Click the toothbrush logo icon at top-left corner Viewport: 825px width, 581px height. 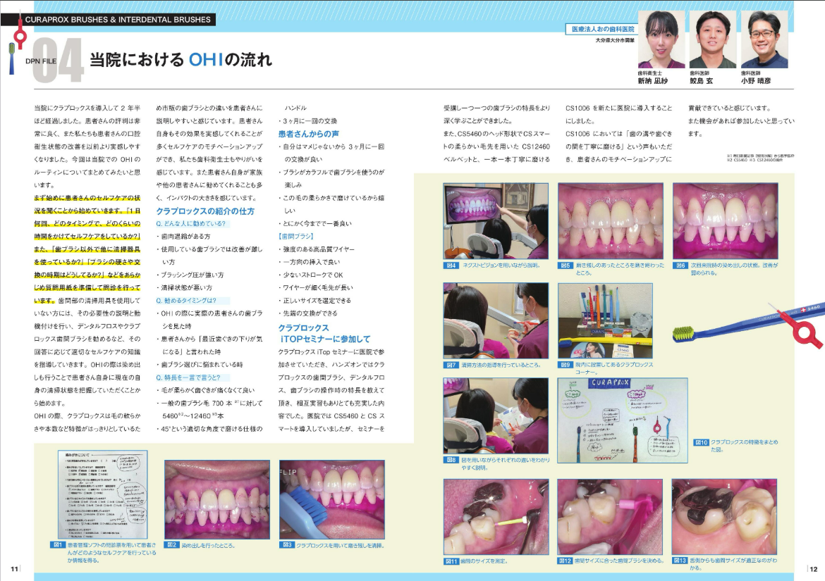(16, 44)
